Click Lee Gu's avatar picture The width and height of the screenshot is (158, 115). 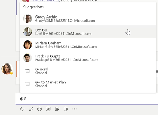coord(28,32)
